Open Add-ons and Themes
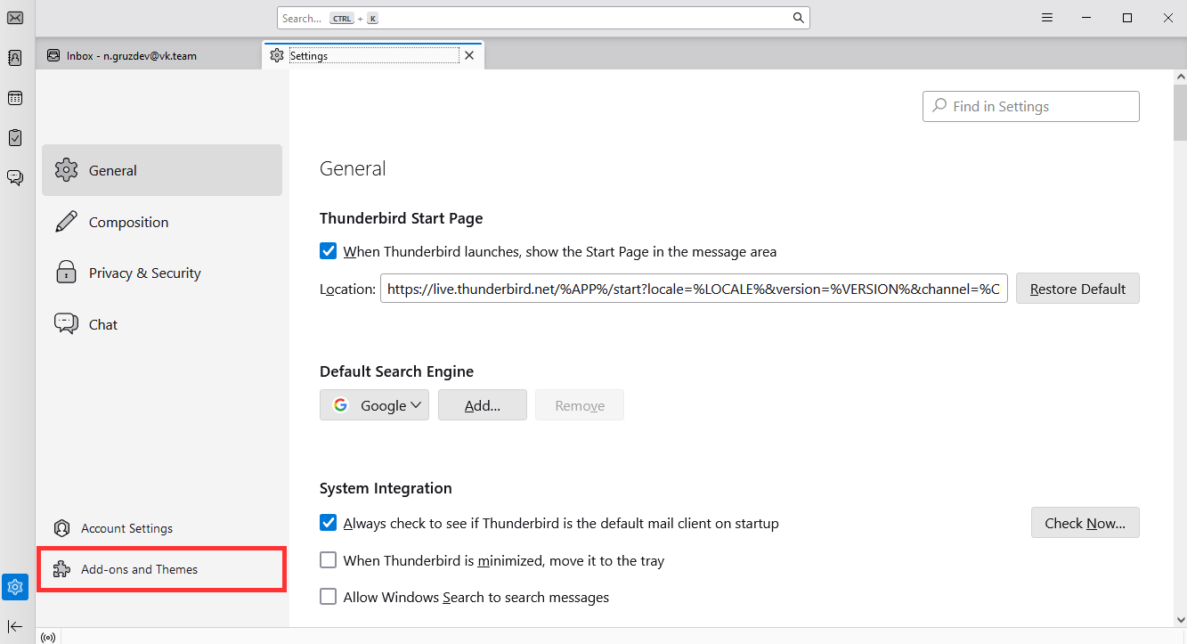Screen dimensions: 1187x644 140,569
